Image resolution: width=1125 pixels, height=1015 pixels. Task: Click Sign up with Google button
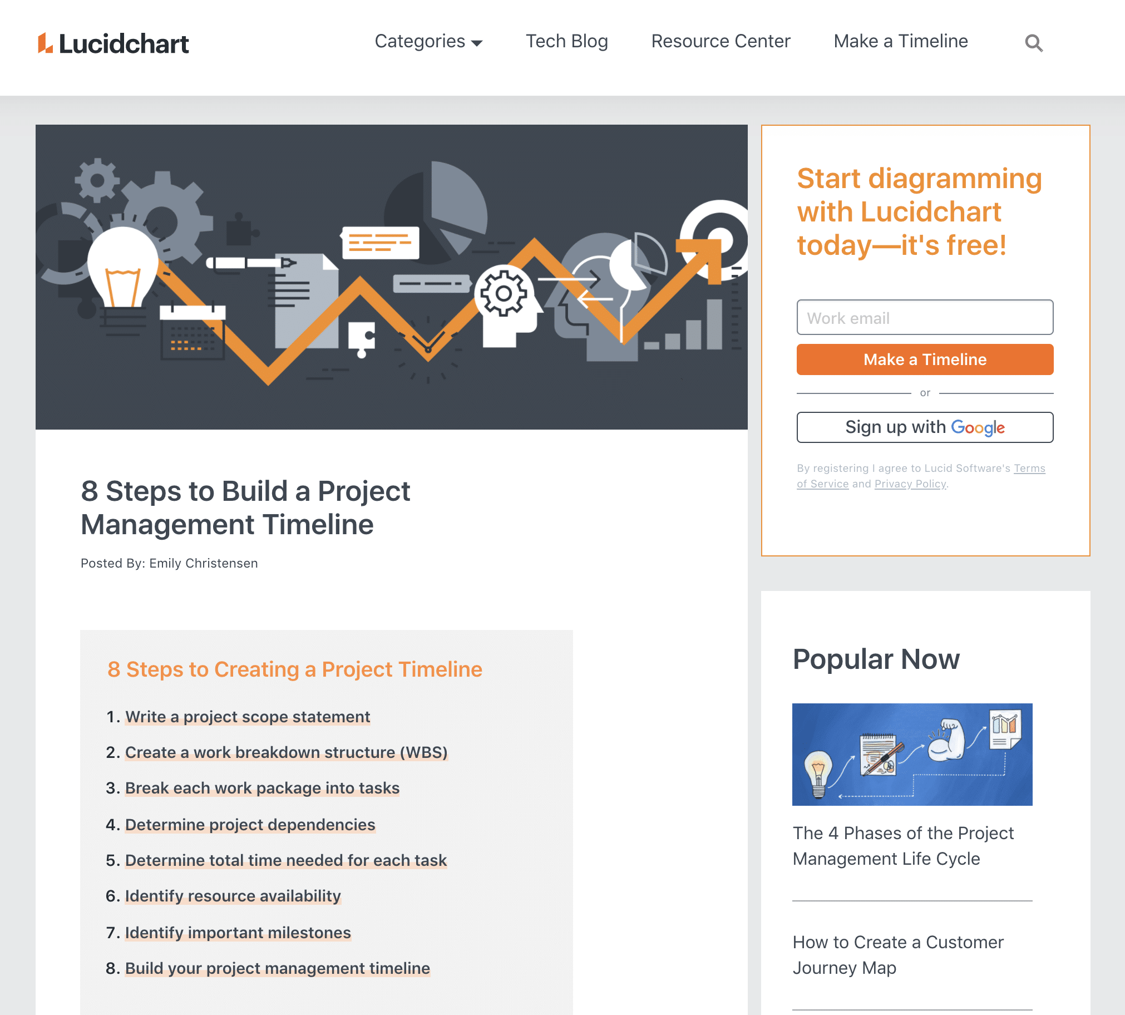(x=924, y=427)
